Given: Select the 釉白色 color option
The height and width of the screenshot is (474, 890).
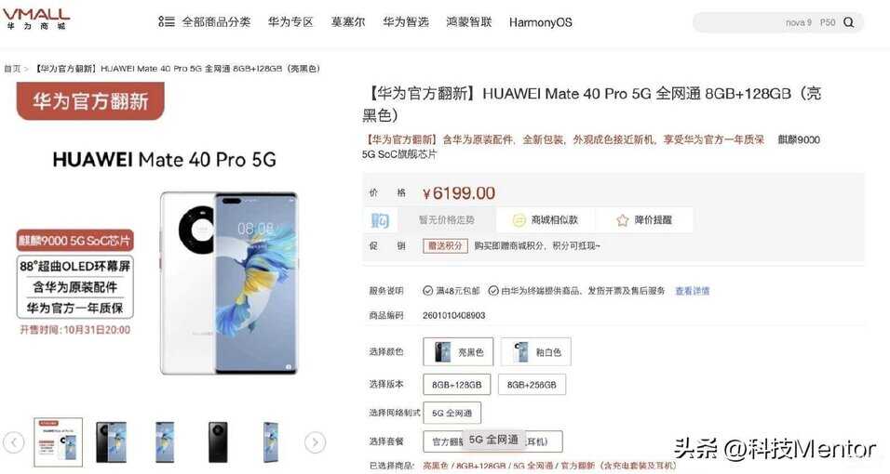Looking at the screenshot, I should [x=536, y=351].
